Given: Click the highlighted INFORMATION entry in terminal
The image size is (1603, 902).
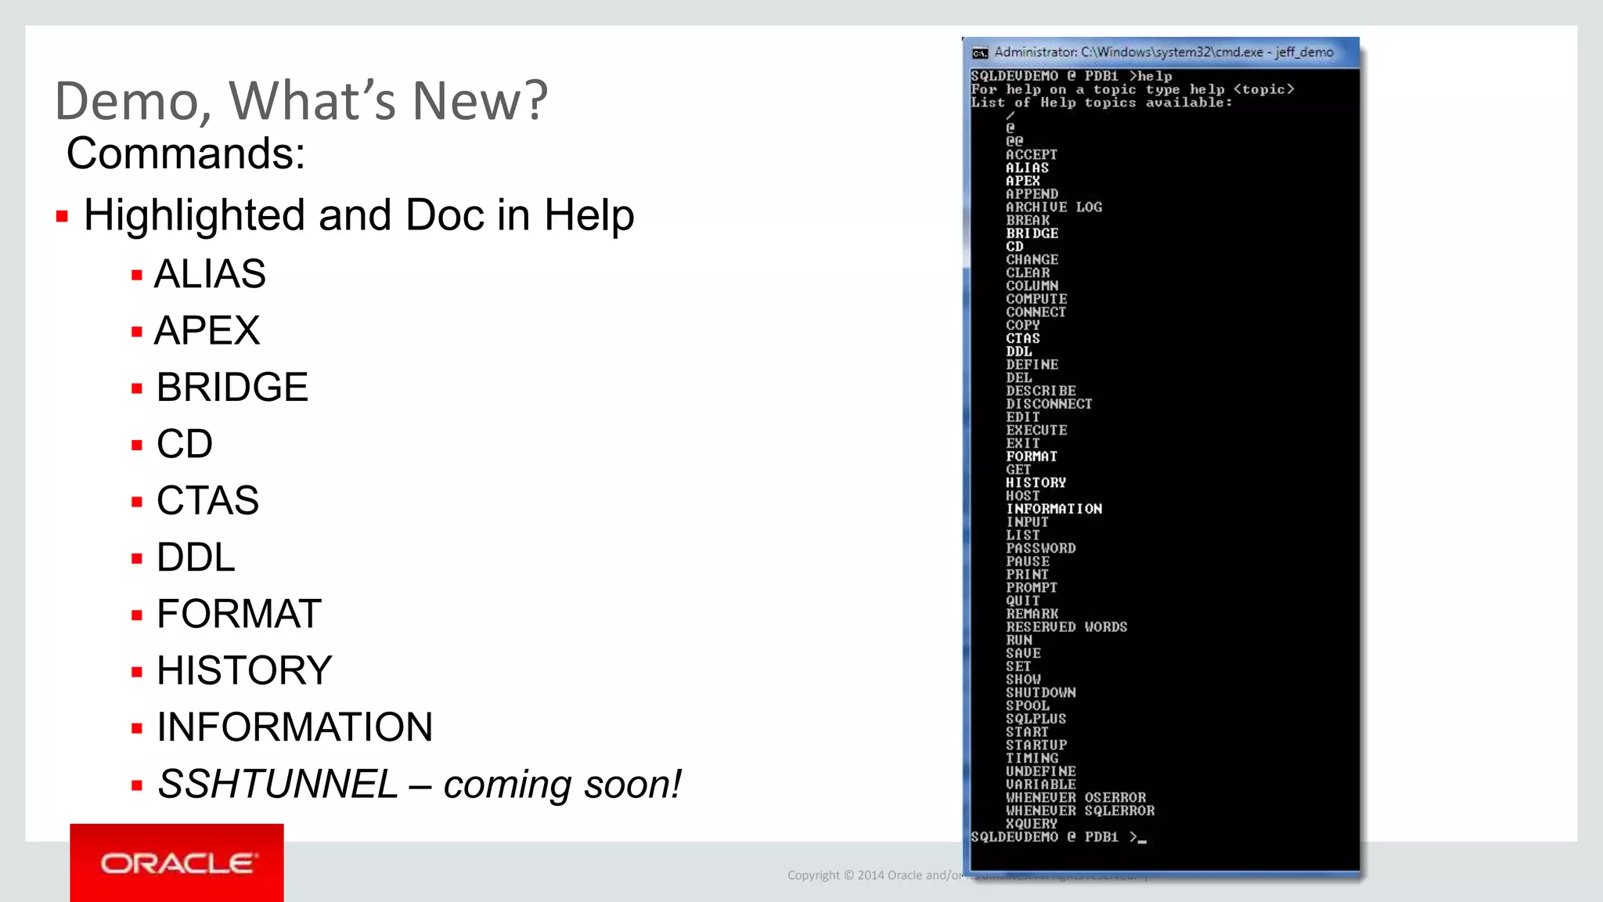Looking at the screenshot, I should pyautogui.click(x=1054, y=509).
